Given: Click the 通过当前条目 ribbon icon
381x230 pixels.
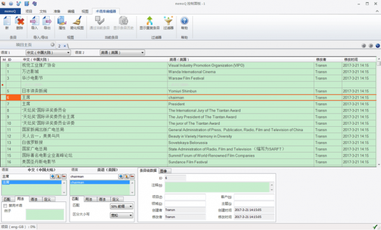Looking at the screenshot, I should 100,23.
